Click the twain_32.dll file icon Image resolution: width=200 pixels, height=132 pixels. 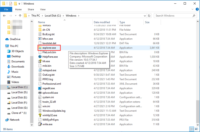40,102
